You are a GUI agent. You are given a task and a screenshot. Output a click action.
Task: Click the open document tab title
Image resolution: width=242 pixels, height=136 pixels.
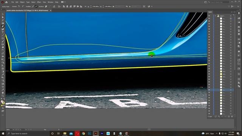coord(27,11)
